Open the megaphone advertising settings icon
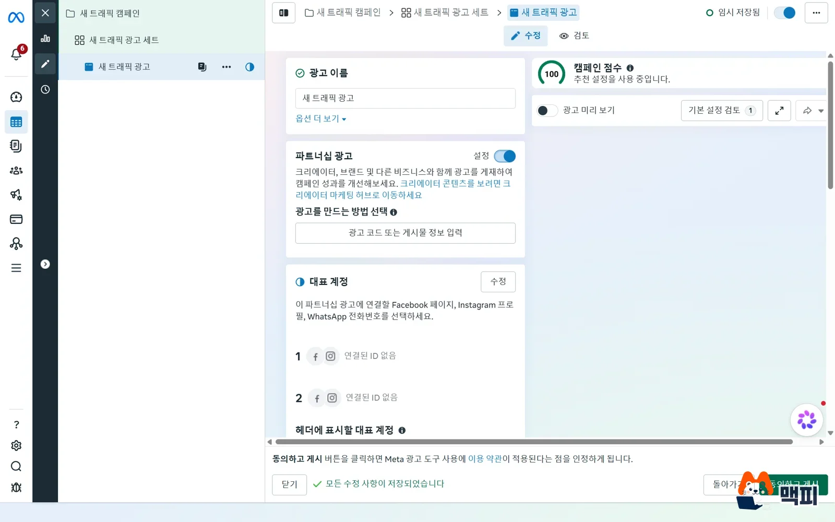The width and height of the screenshot is (835, 522). tap(16, 195)
